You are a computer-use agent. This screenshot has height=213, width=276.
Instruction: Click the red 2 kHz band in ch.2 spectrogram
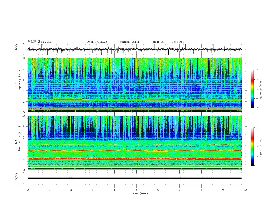click(134, 158)
